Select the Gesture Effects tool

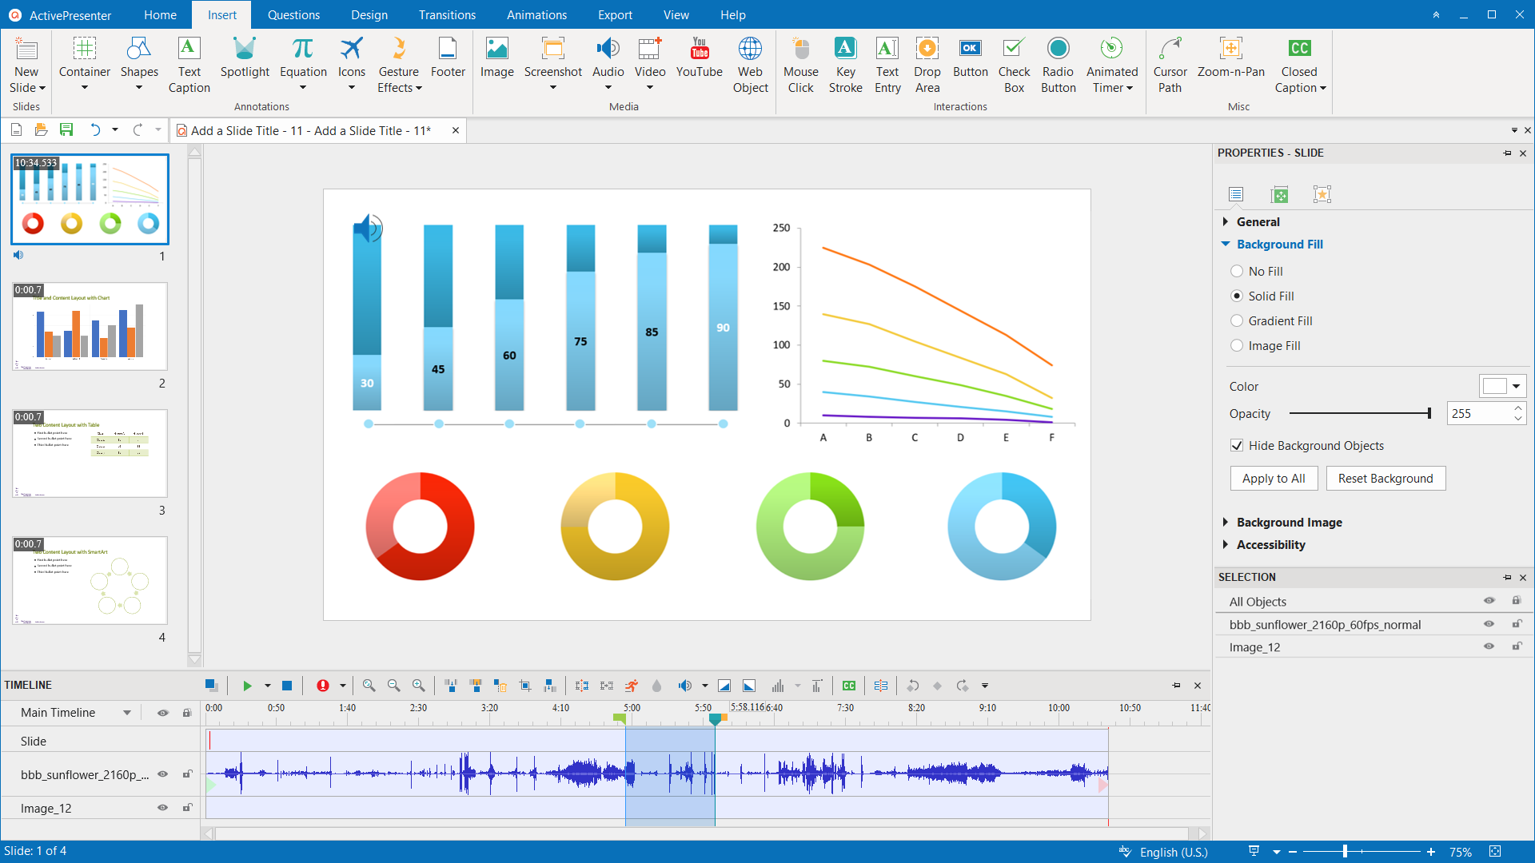[x=397, y=64]
